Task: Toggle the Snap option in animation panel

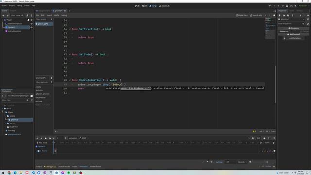Action: tap(219, 162)
